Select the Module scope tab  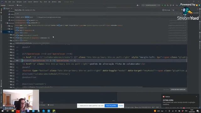click(x=23, y=17)
